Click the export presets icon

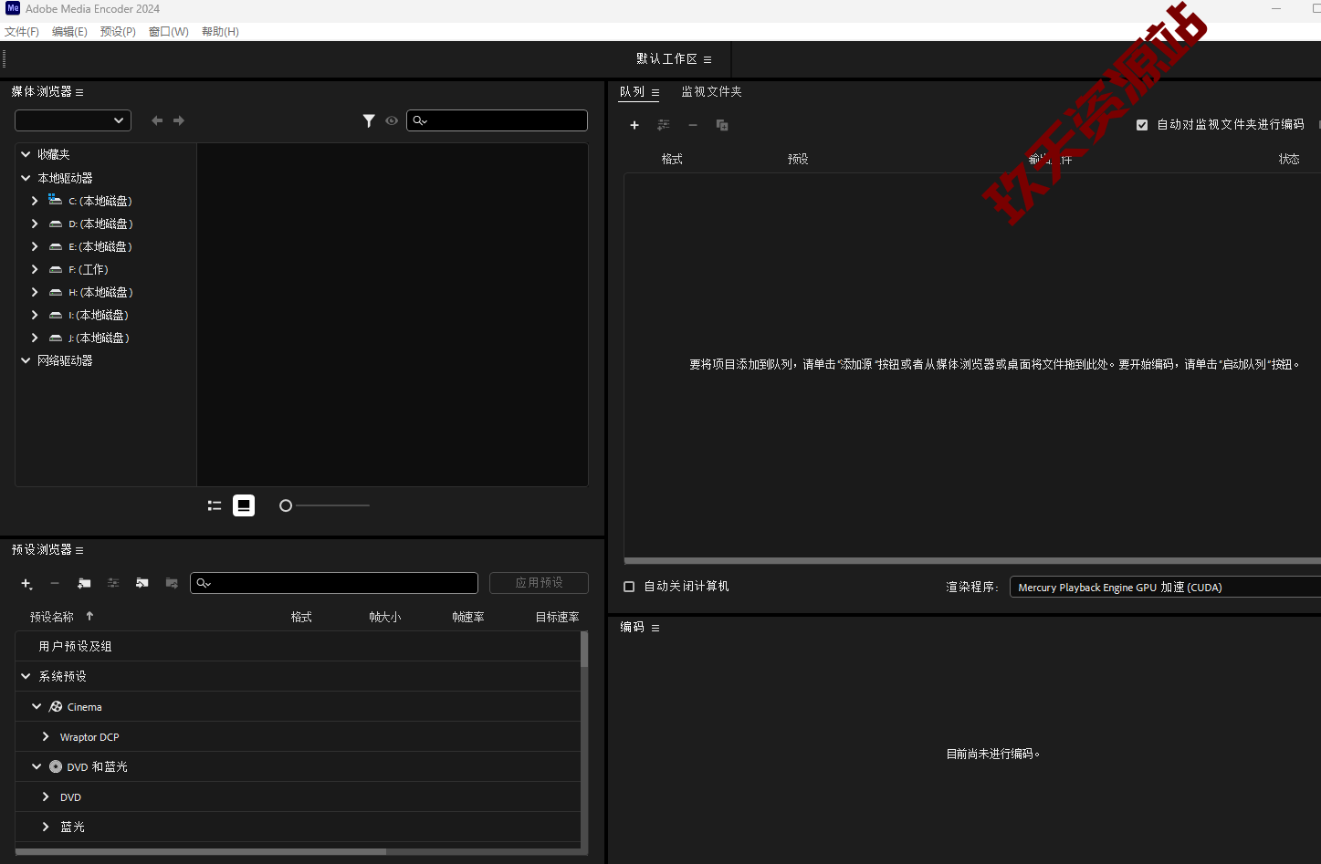pos(172,583)
